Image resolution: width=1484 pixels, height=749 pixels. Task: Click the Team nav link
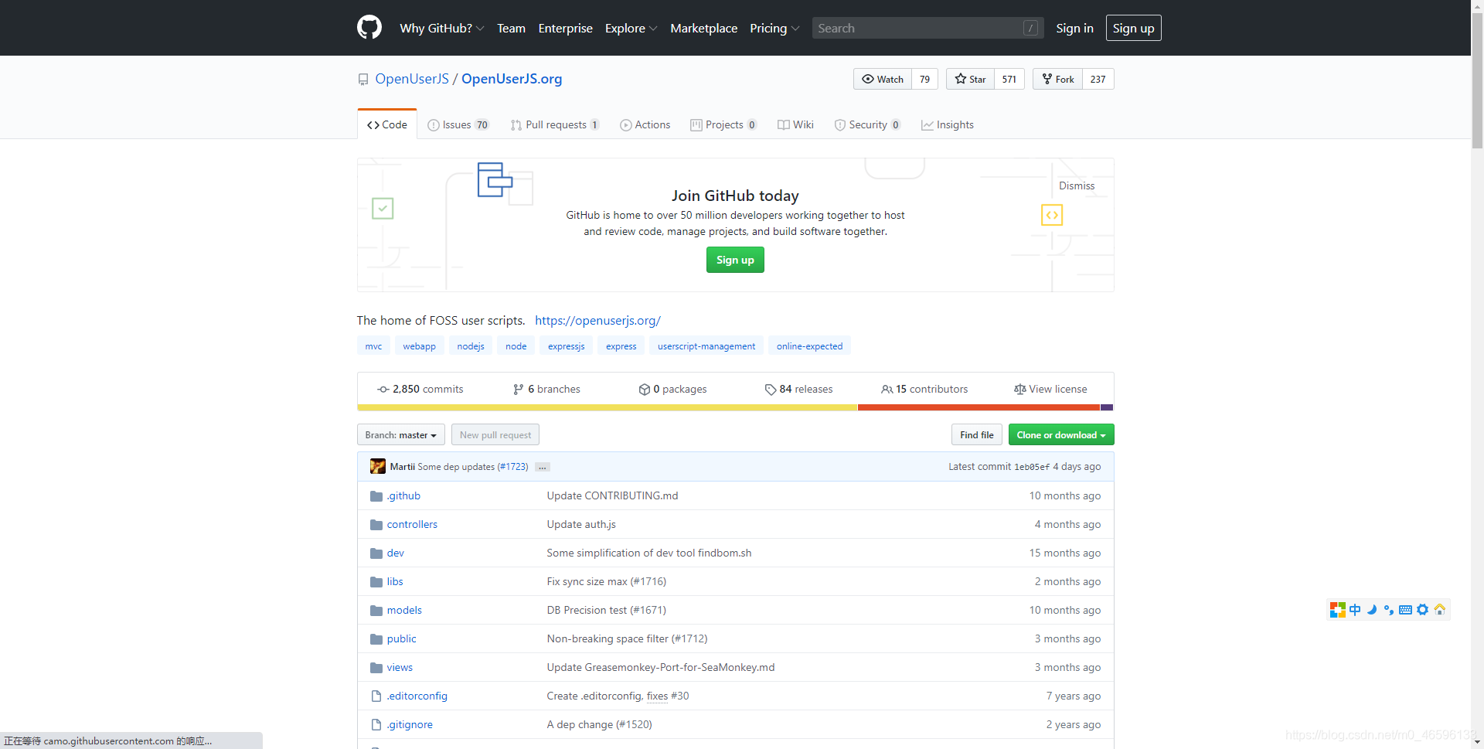pos(511,28)
